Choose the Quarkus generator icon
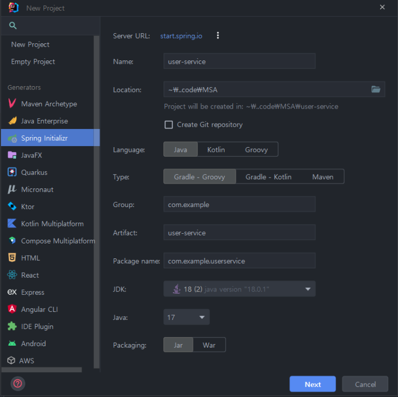The width and height of the screenshot is (398, 397). 12,172
